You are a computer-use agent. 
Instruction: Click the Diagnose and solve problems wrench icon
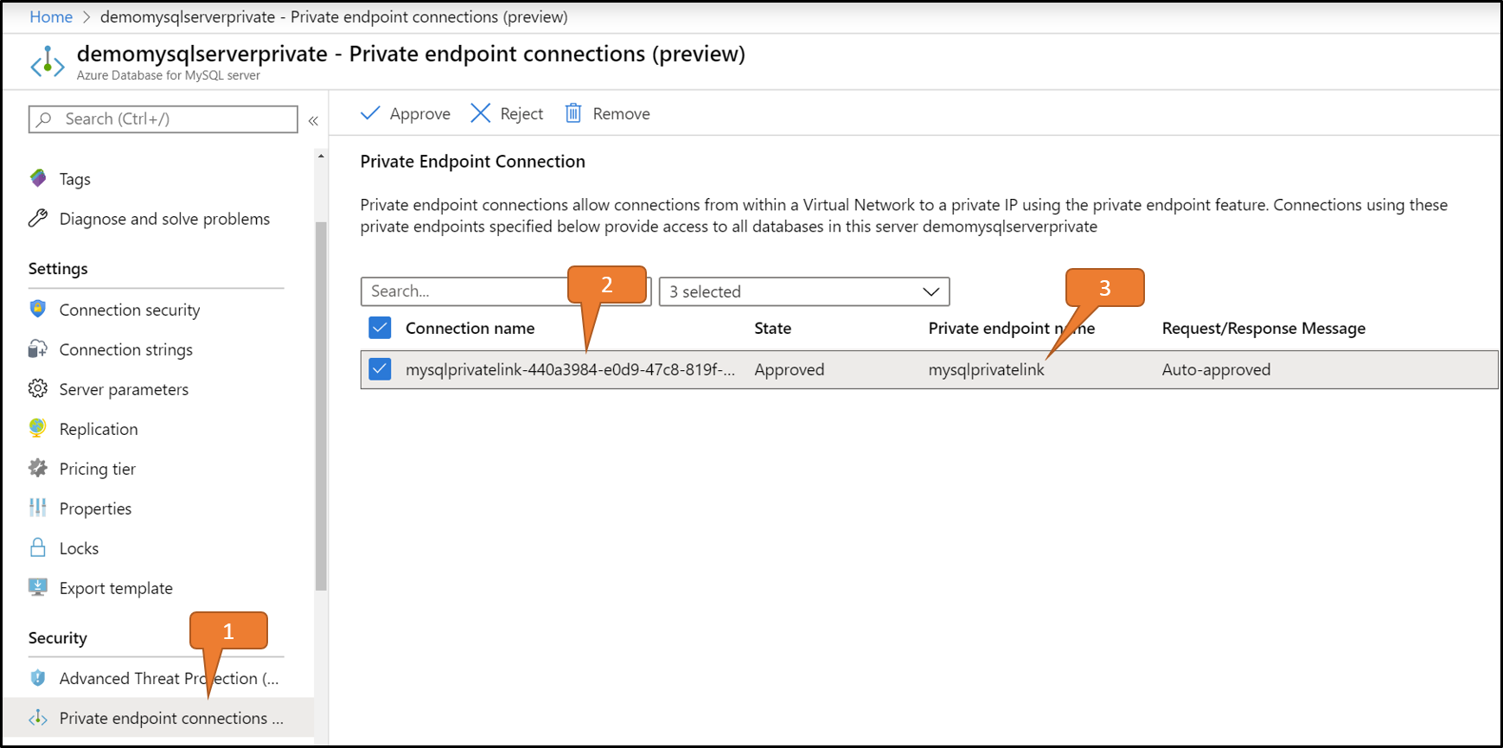pos(38,218)
